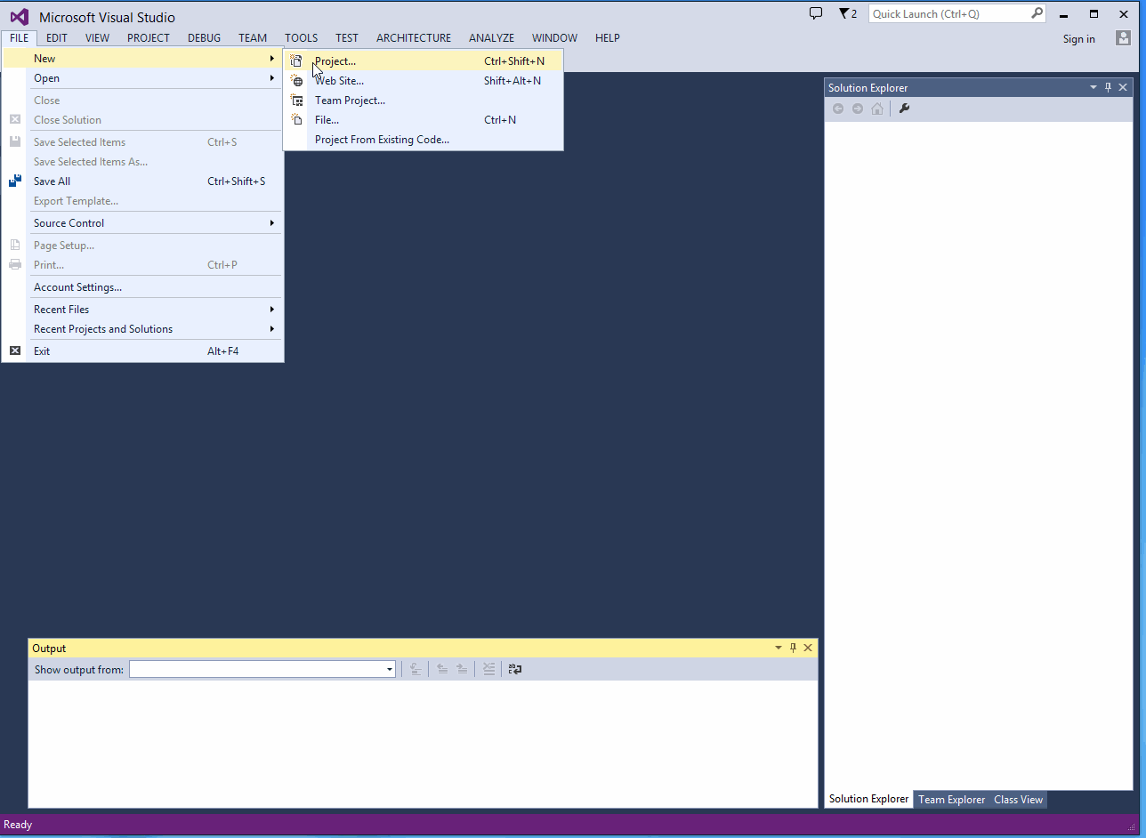This screenshot has height=838, width=1146.
Task: Switch to the Team Explorer tab
Action: (x=952, y=800)
